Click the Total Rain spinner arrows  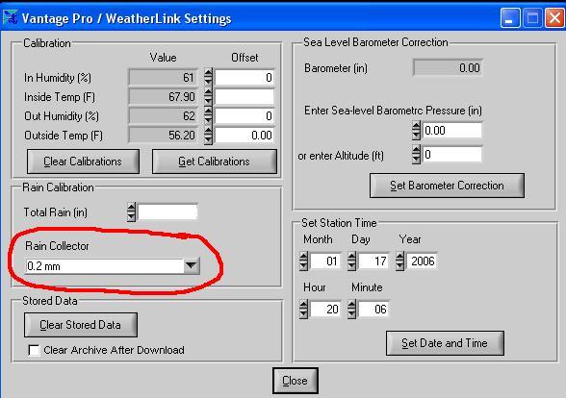pyautogui.click(x=131, y=211)
